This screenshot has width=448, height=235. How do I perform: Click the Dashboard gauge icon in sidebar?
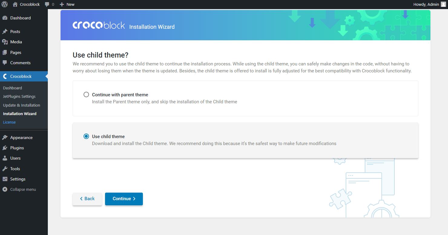5,18
